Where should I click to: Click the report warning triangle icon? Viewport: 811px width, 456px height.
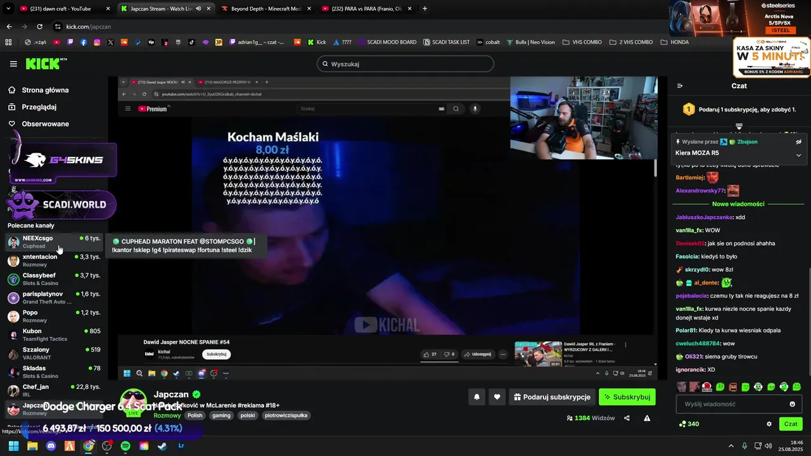647,418
